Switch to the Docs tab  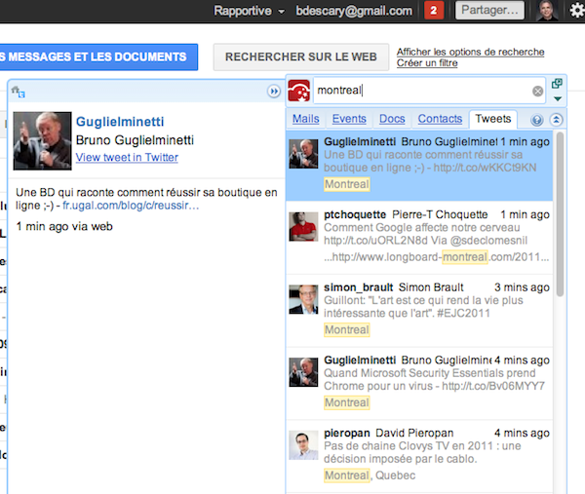coord(392,119)
